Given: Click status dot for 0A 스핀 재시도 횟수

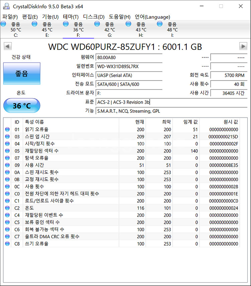Looking at the screenshot, I should [7, 172].
